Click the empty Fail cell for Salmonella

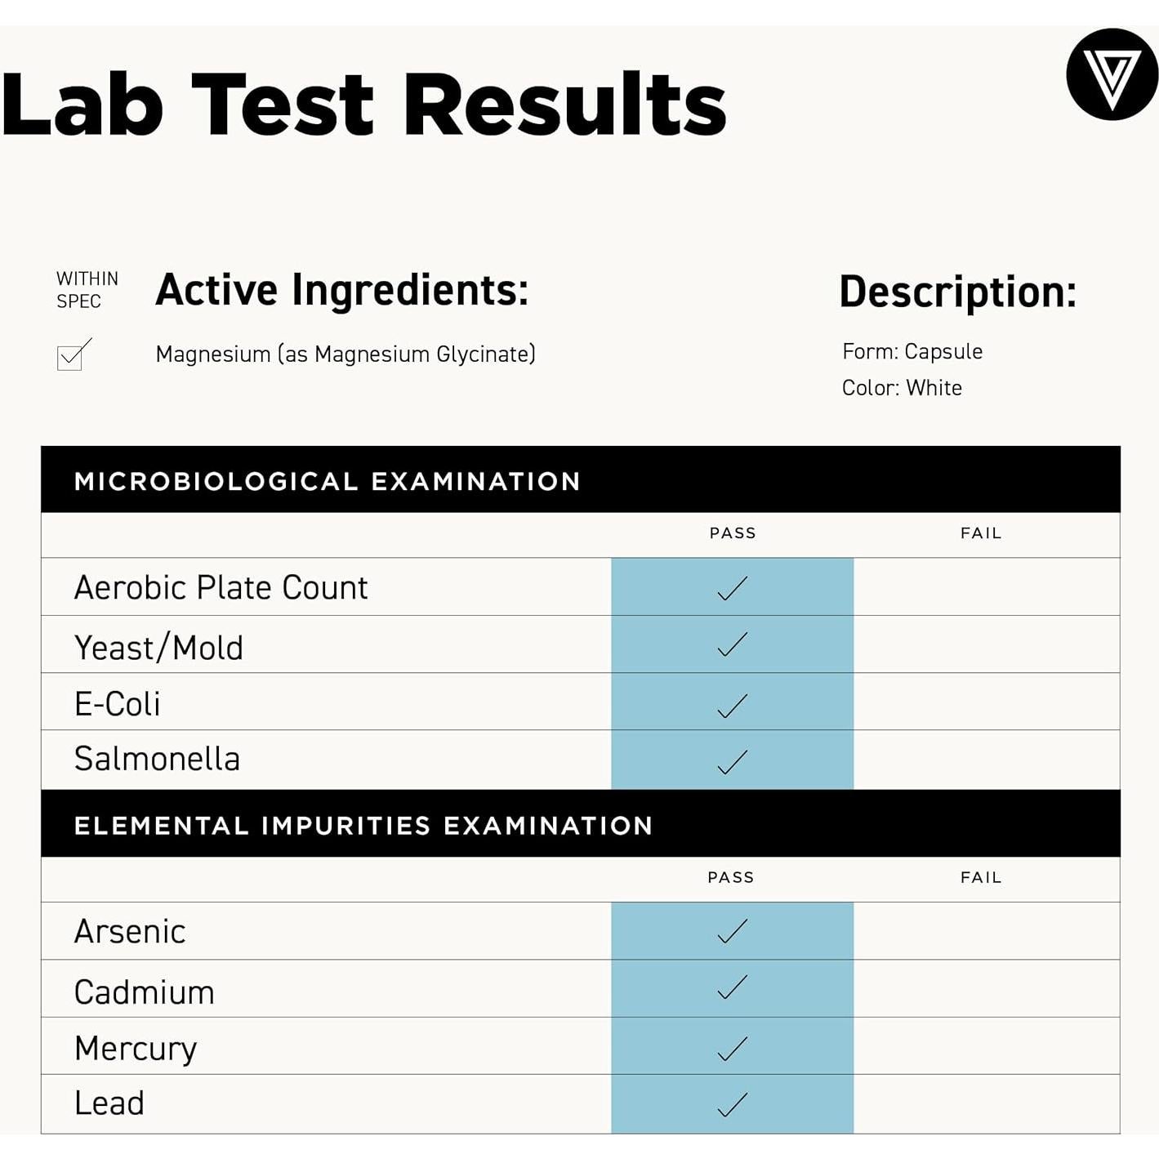click(x=986, y=760)
